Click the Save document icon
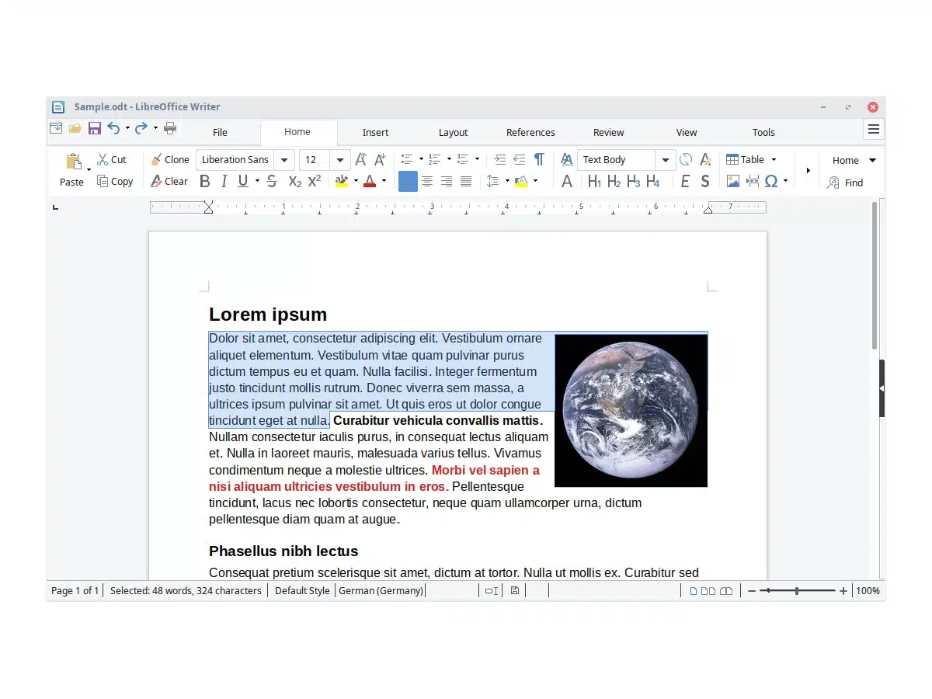This screenshot has height=699, width=932. pyautogui.click(x=95, y=128)
